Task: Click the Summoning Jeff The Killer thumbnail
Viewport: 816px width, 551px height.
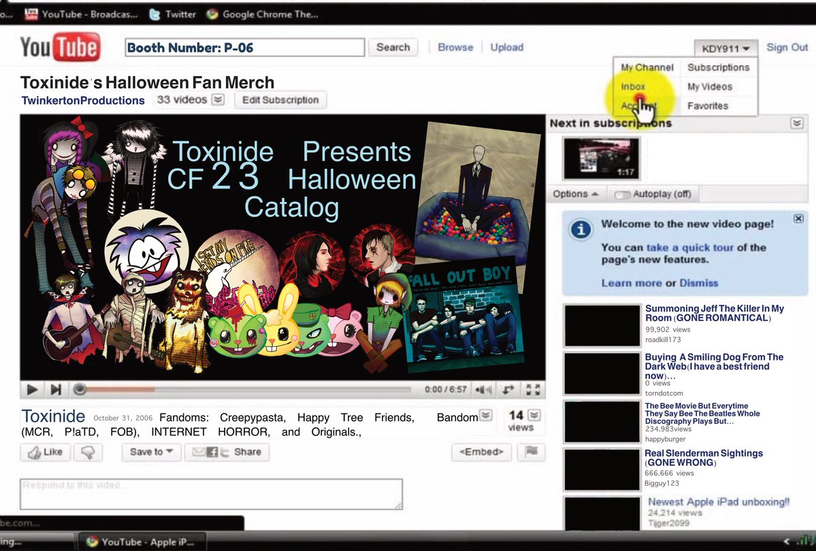Action: 602,325
